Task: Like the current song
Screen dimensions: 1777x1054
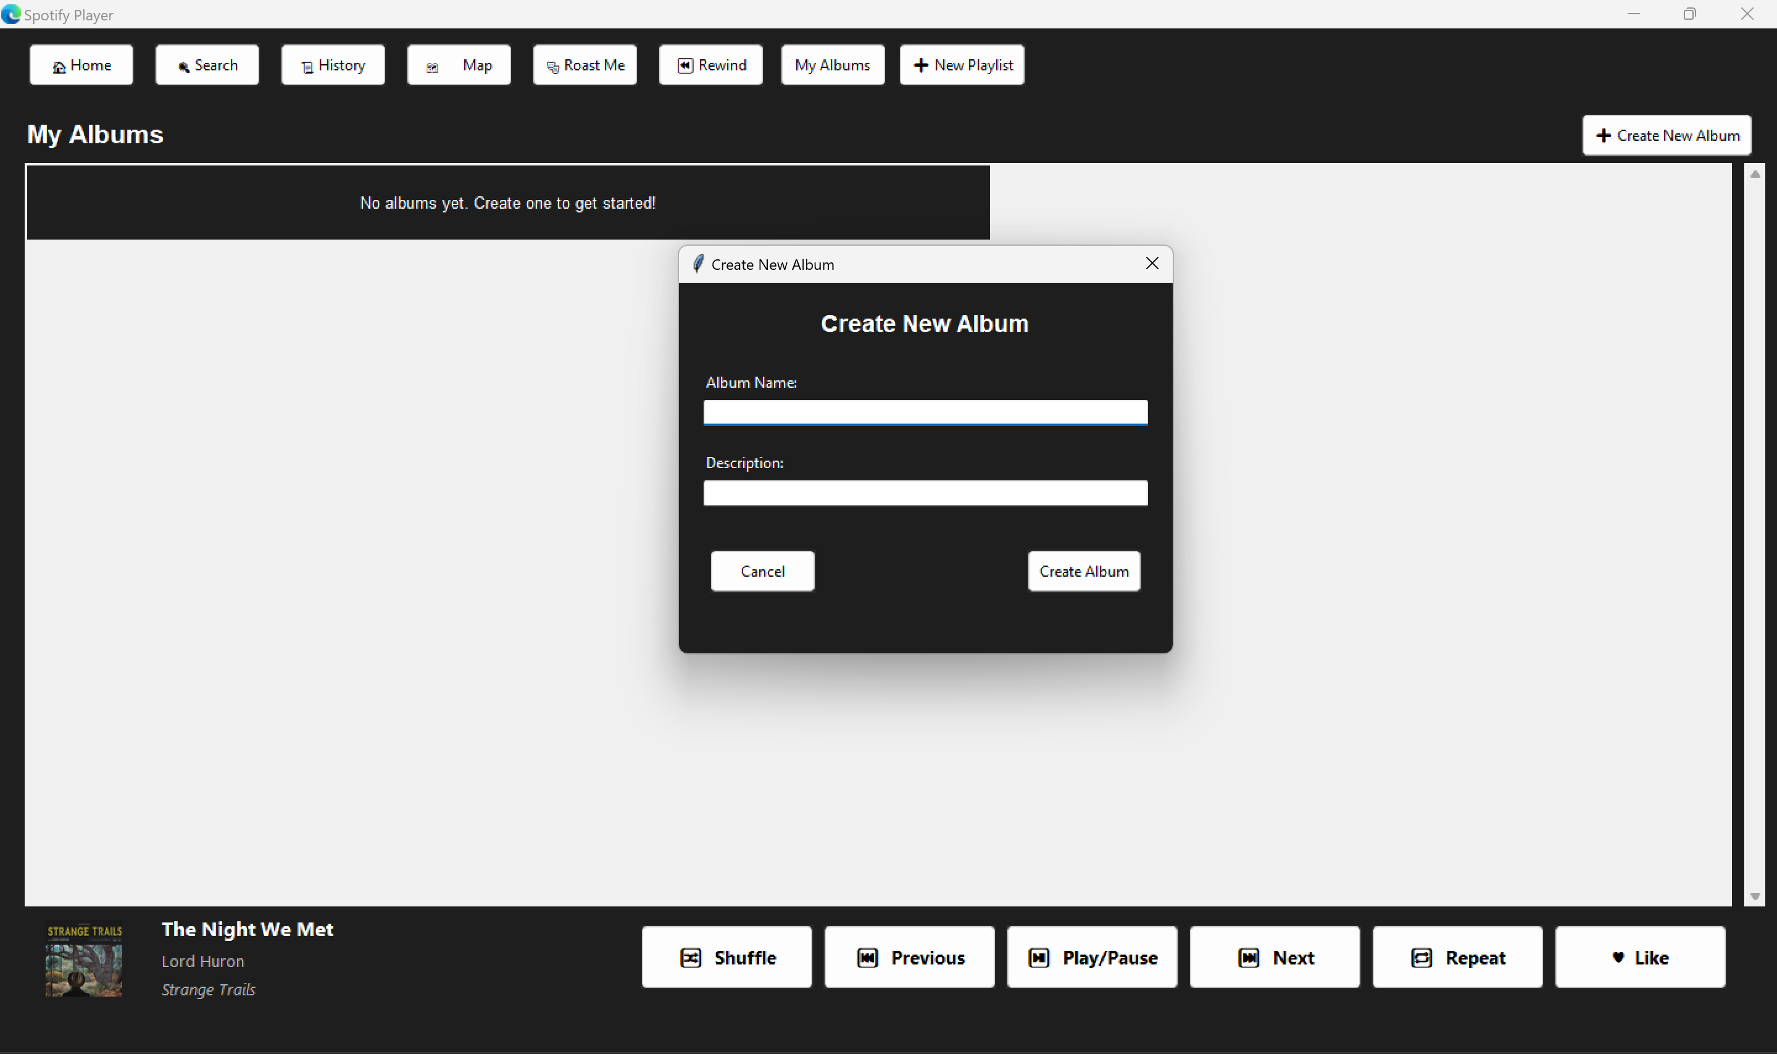Action: [1639, 958]
